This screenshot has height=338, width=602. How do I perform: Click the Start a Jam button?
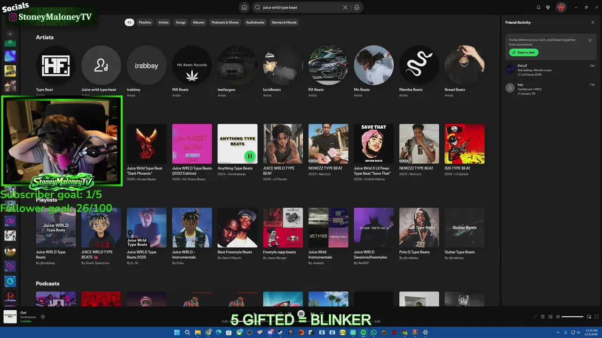point(523,53)
